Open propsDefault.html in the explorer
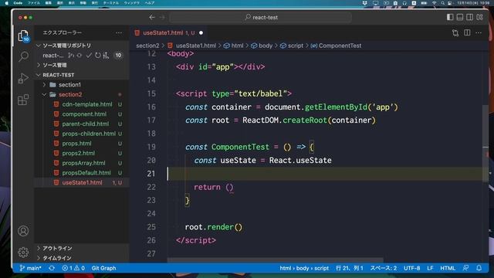This screenshot has width=494, height=278. point(82,173)
